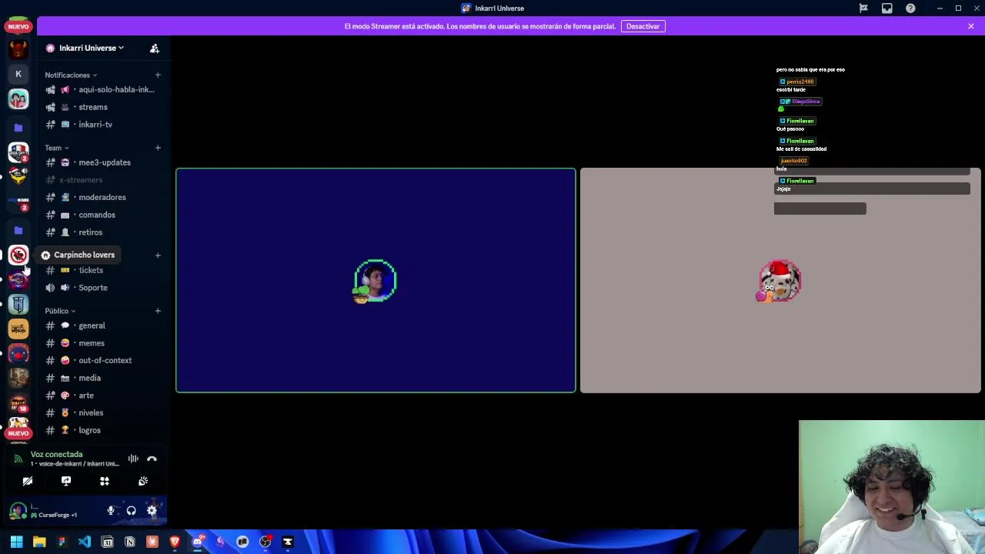This screenshot has height=554, width=985.
Task: Open Visual Studio Code from taskbar
Action: click(x=85, y=542)
